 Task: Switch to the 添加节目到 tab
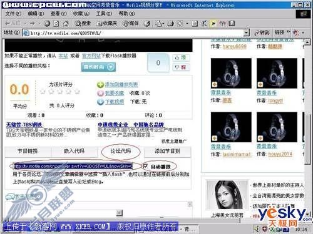coord(167,152)
